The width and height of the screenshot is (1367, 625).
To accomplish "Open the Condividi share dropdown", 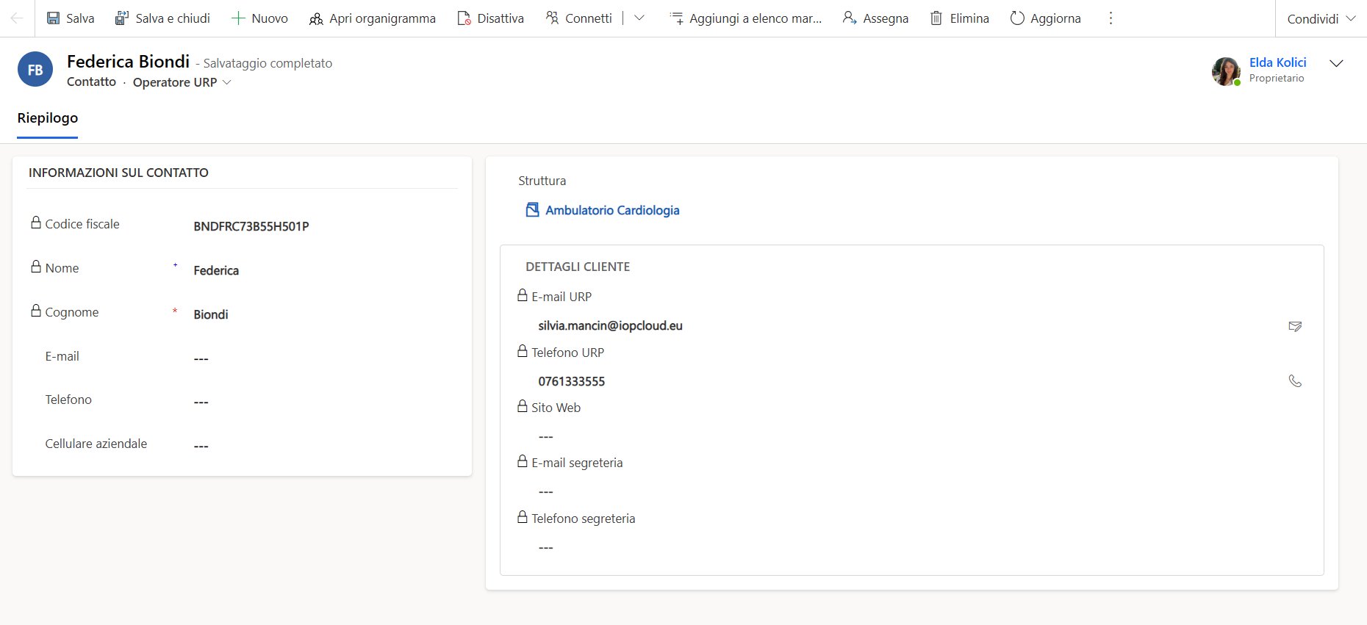I will coord(1321,19).
